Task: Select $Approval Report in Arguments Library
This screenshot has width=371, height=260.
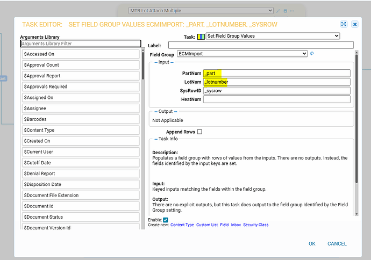Action: [x=81, y=76]
